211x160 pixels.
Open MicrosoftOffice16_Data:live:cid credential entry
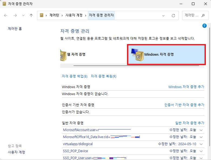(133, 137)
